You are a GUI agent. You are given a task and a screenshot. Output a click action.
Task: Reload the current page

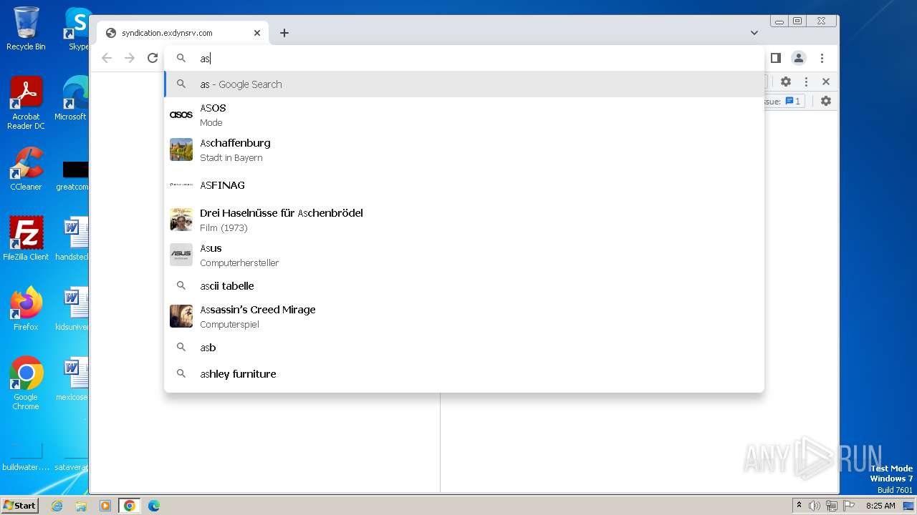tap(153, 58)
